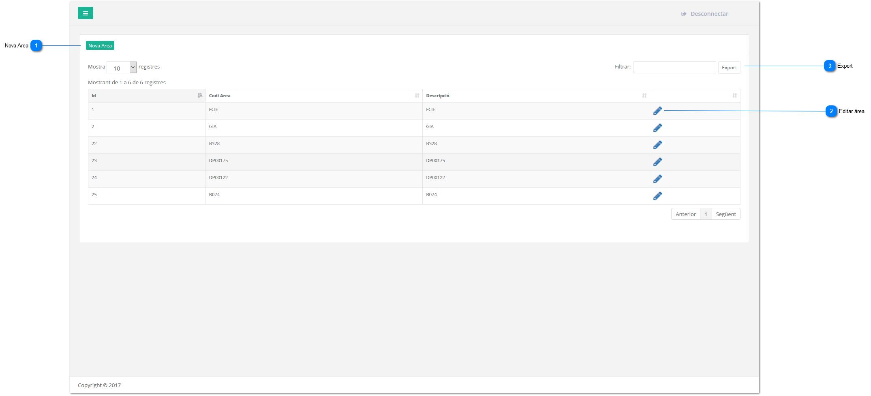The height and width of the screenshot is (396, 871).
Task: Open the hamburger sidebar menu
Action: [85, 13]
